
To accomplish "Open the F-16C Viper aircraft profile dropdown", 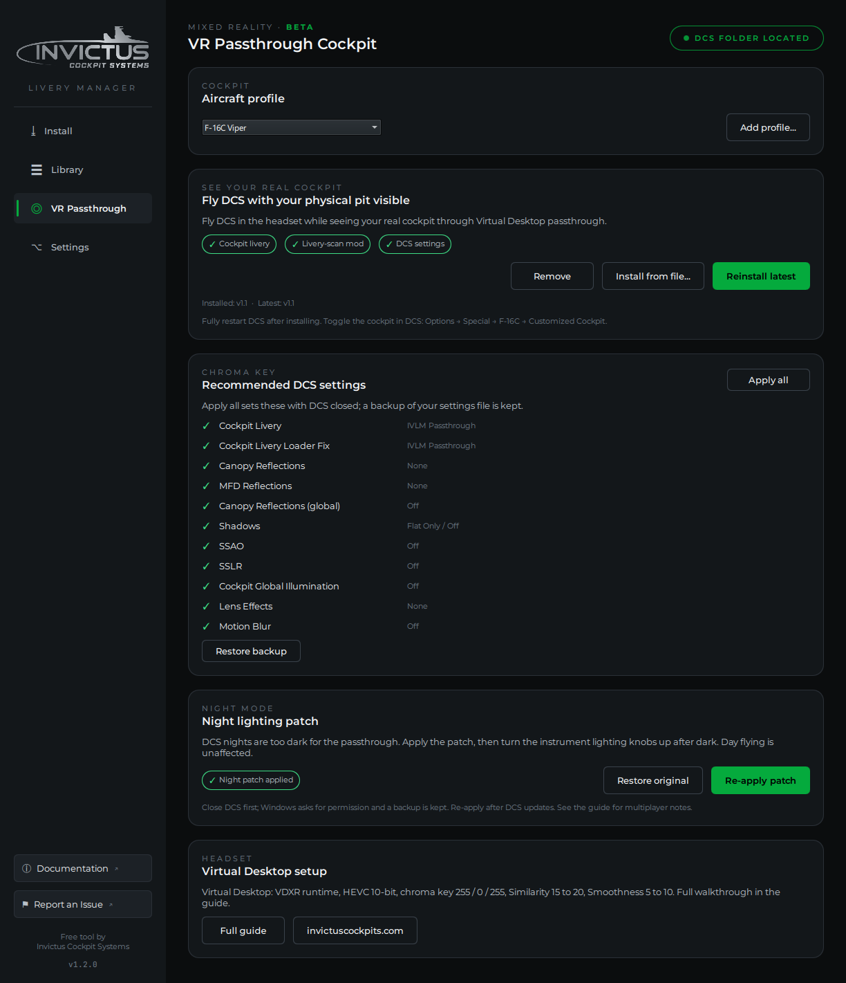I will [291, 127].
